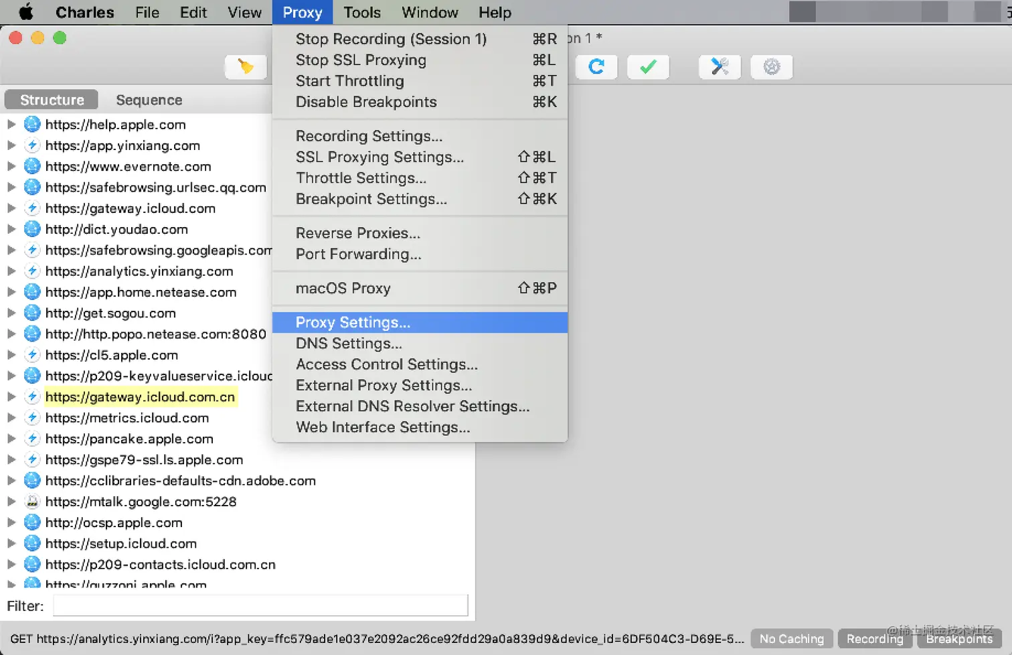Click the globe icon beside setup.icloud.com
The width and height of the screenshot is (1012, 655).
pos(32,543)
